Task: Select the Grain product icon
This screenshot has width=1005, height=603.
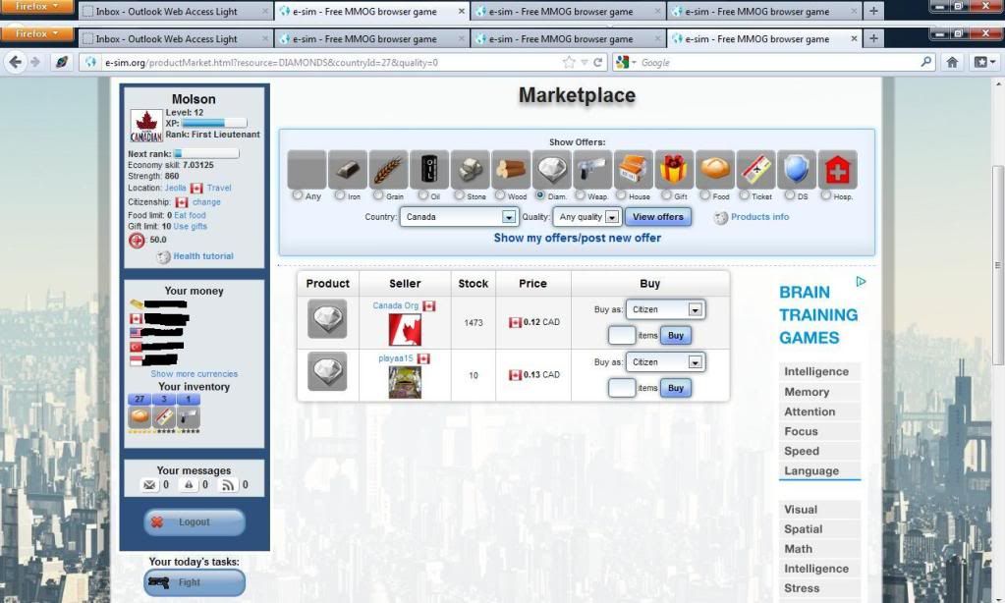Action: (x=388, y=170)
